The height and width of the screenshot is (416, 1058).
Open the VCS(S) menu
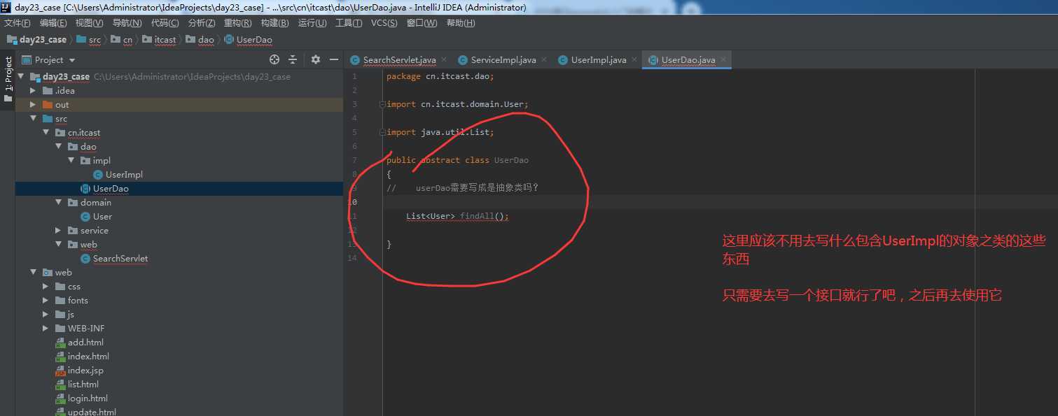point(384,23)
